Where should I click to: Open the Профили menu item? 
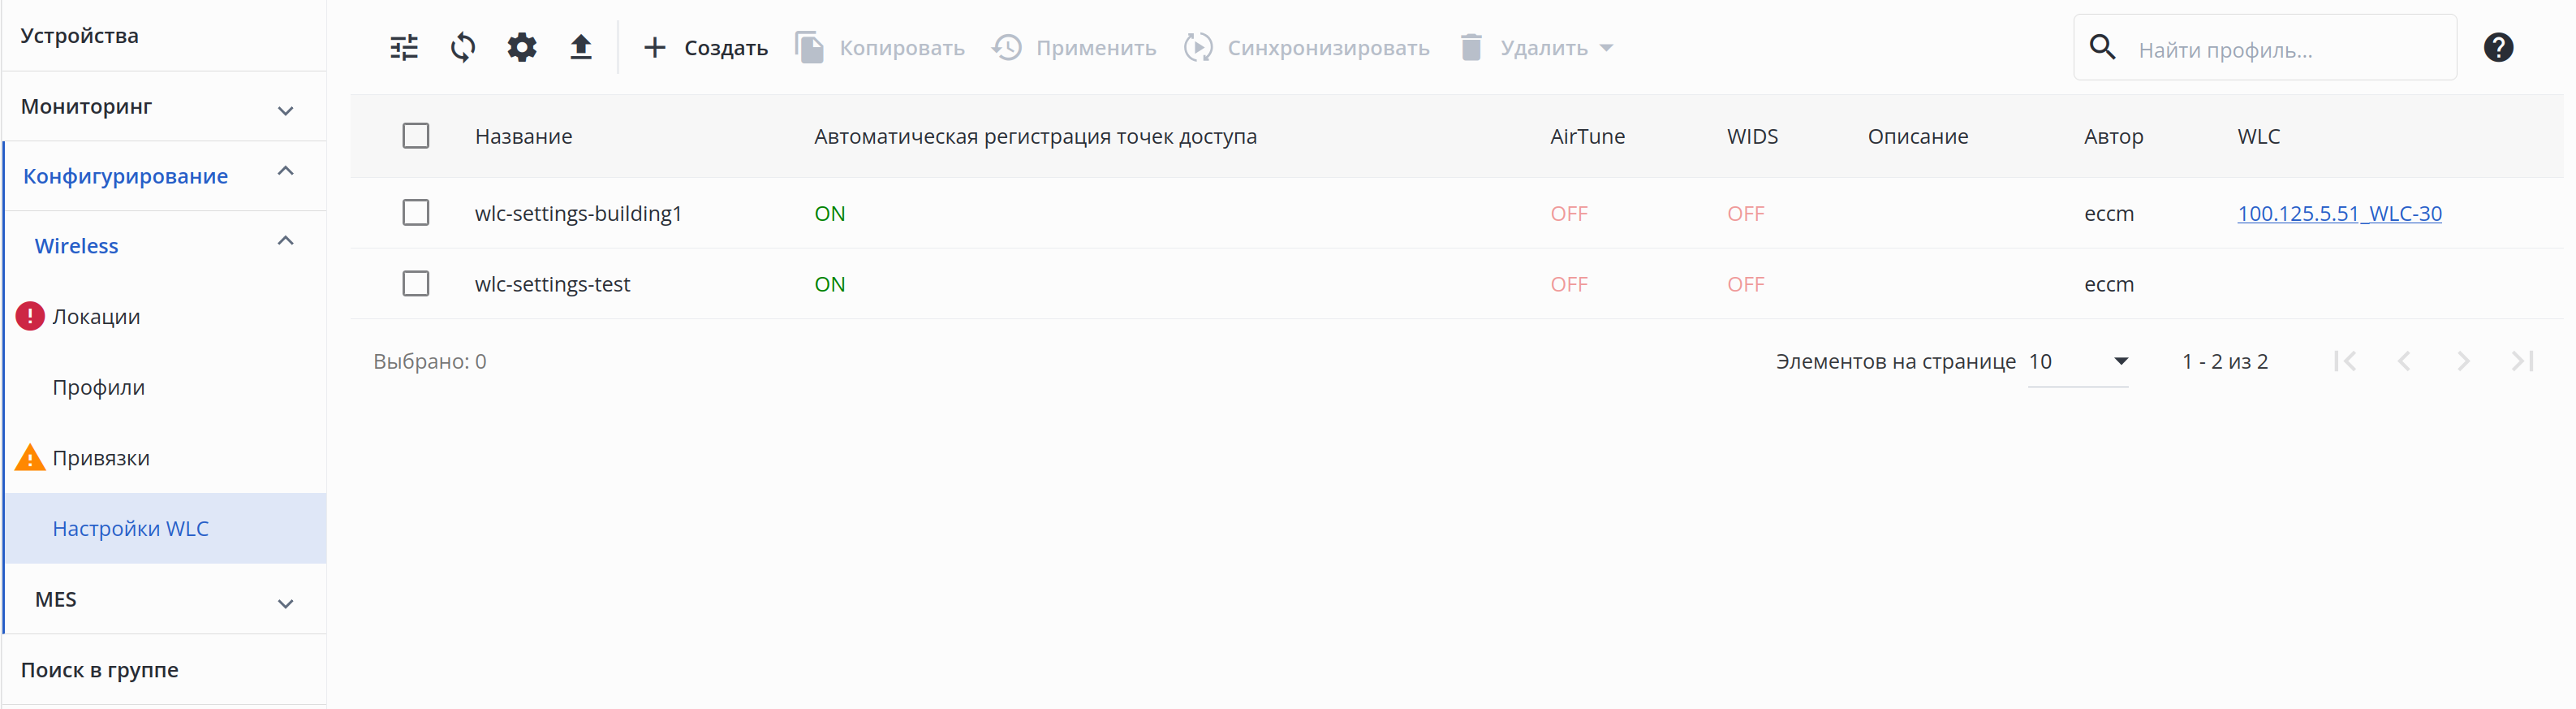click(x=99, y=387)
